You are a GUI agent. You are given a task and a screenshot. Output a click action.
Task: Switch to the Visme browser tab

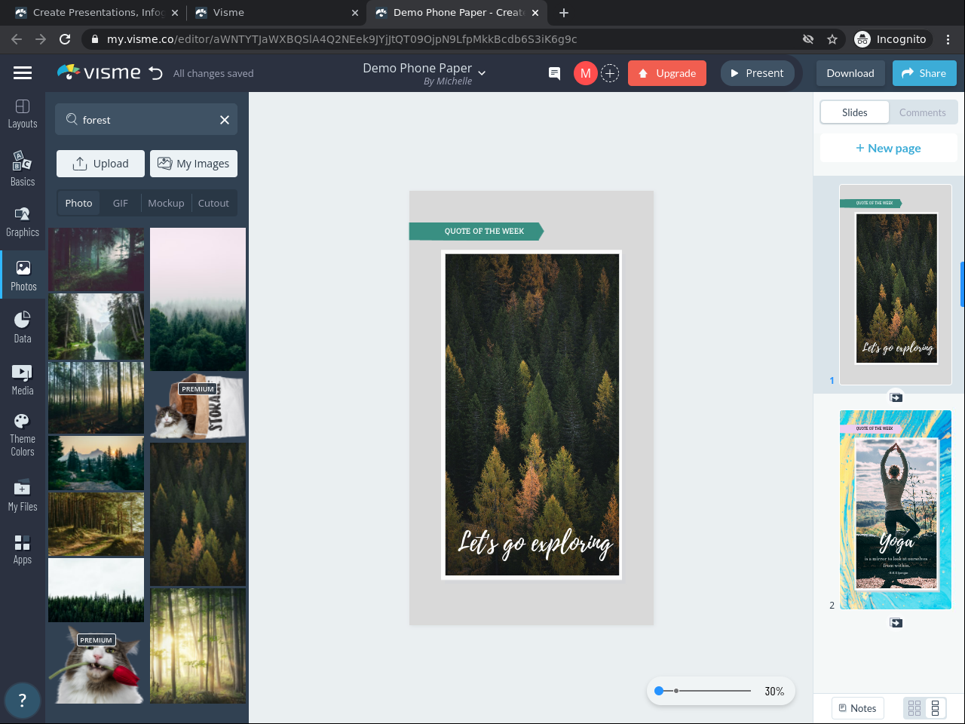click(x=274, y=13)
